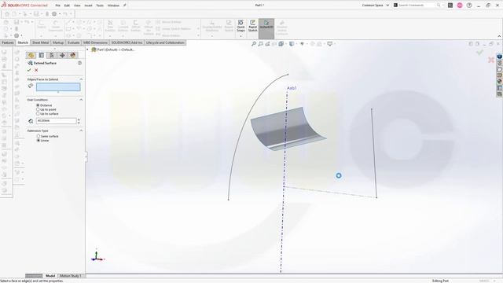Click the Axis1 label in viewport

coord(292,88)
